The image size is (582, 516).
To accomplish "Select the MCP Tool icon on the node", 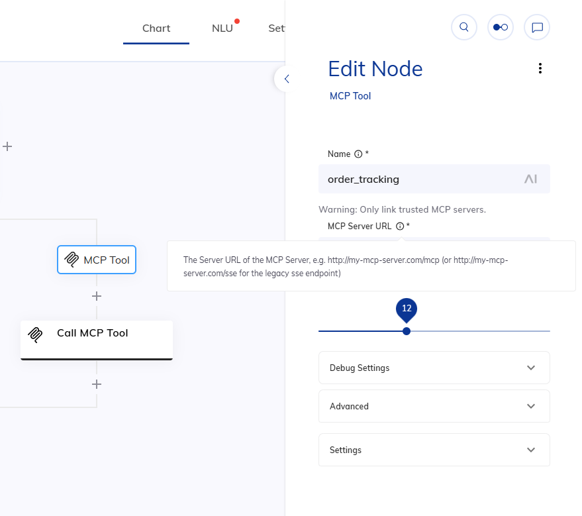I will click(72, 260).
